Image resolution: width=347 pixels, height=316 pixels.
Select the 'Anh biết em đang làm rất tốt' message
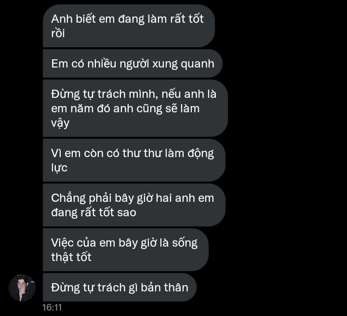coord(129,26)
